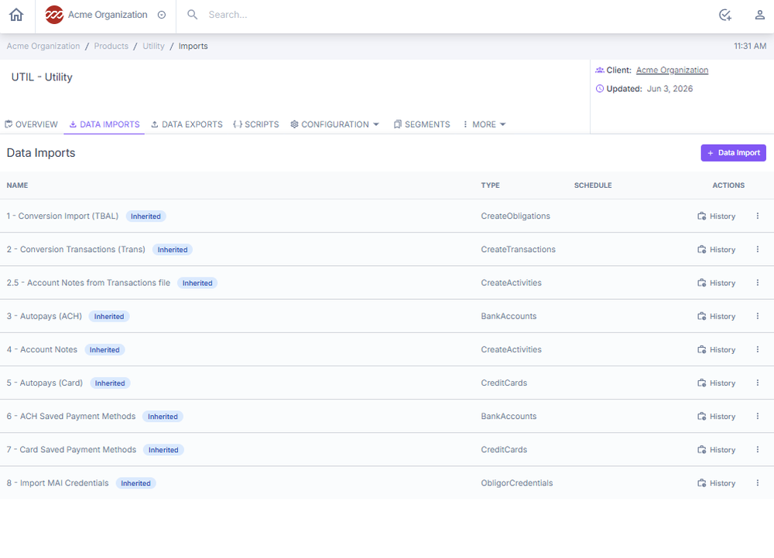Navigate to Products breadcrumb
The image size is (774, 558).
(111, 46)
